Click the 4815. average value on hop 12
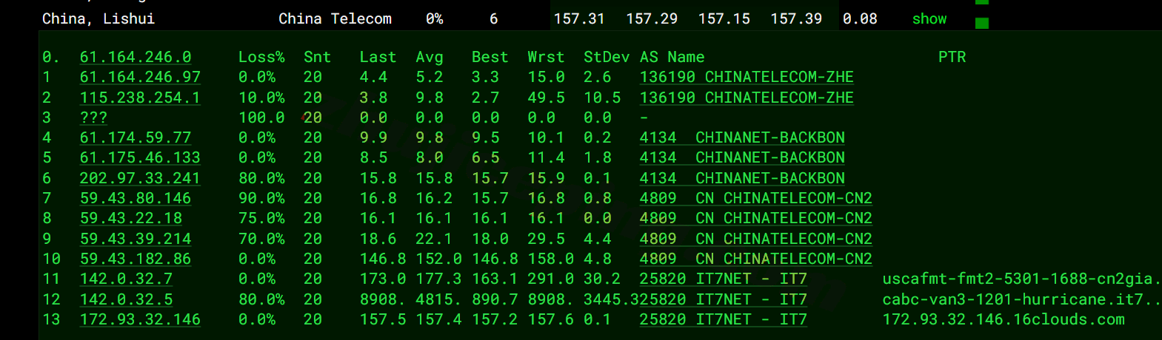The height and width of the screenshot is (340, 1162). [438, 299]
